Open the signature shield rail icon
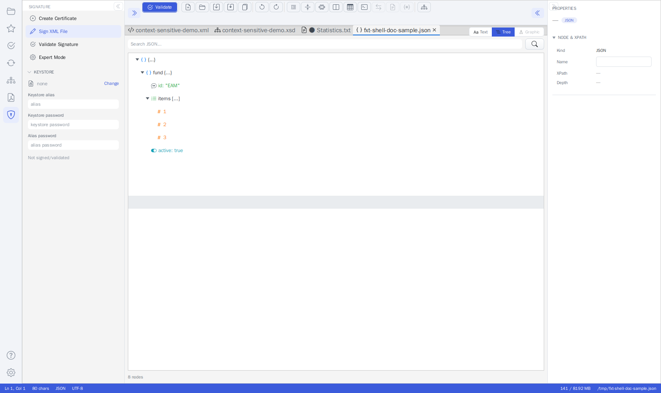This screenshot has width=661, height=393. [11, 115]
